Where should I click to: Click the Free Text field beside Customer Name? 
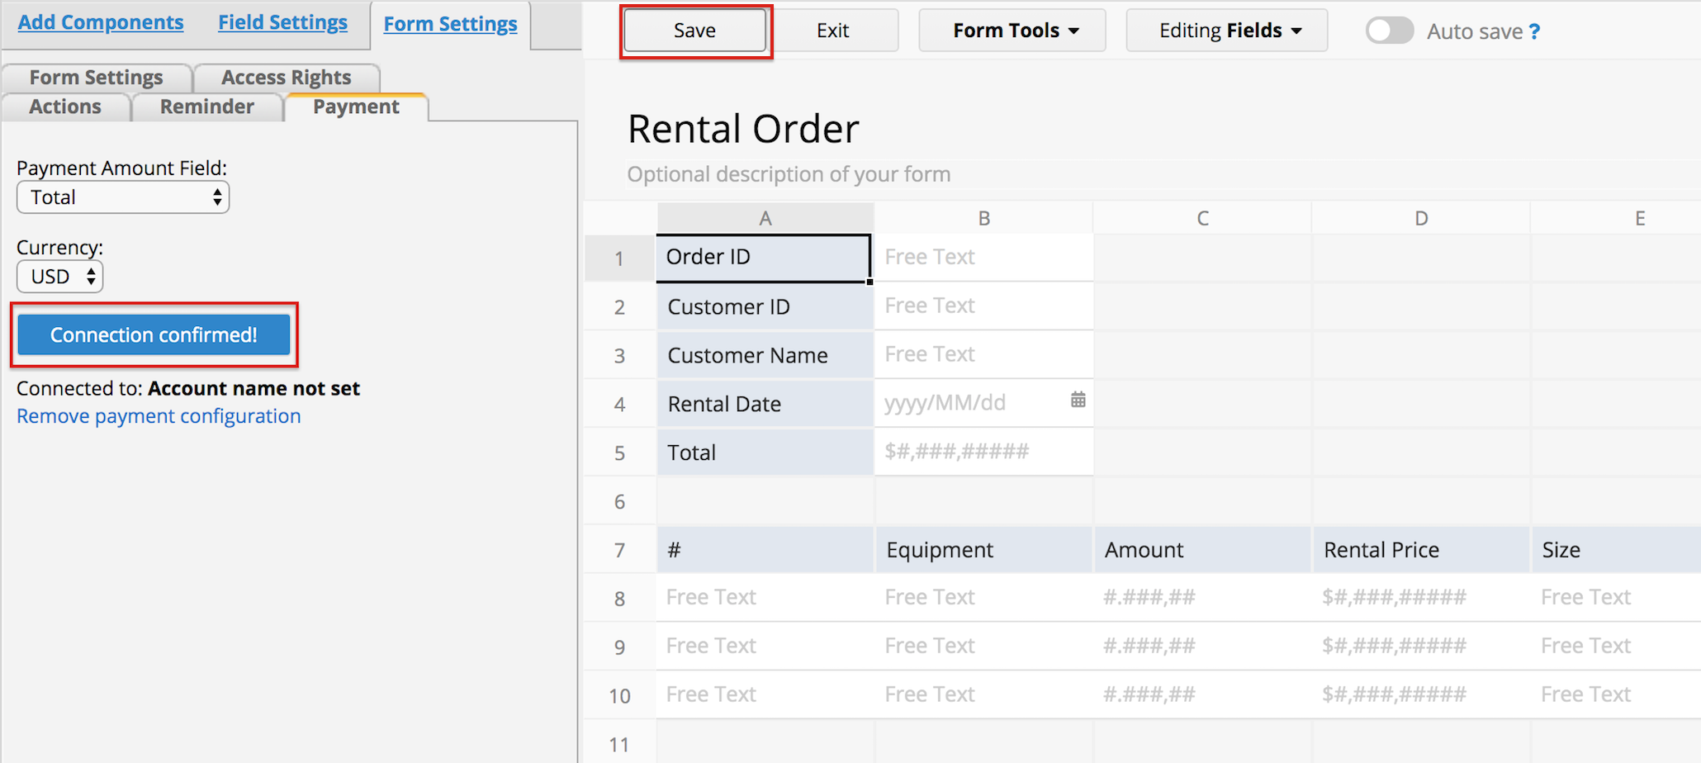click(x=983, y=355)
